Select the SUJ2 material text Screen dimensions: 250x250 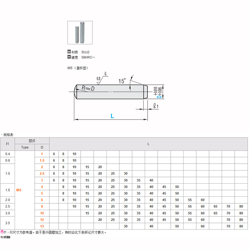coord(85,52)
